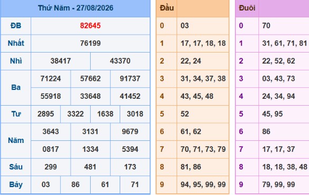Viewport: 309px width, 195px height.
Task: Click Đầu value 52
Action: tap(185, 114)
